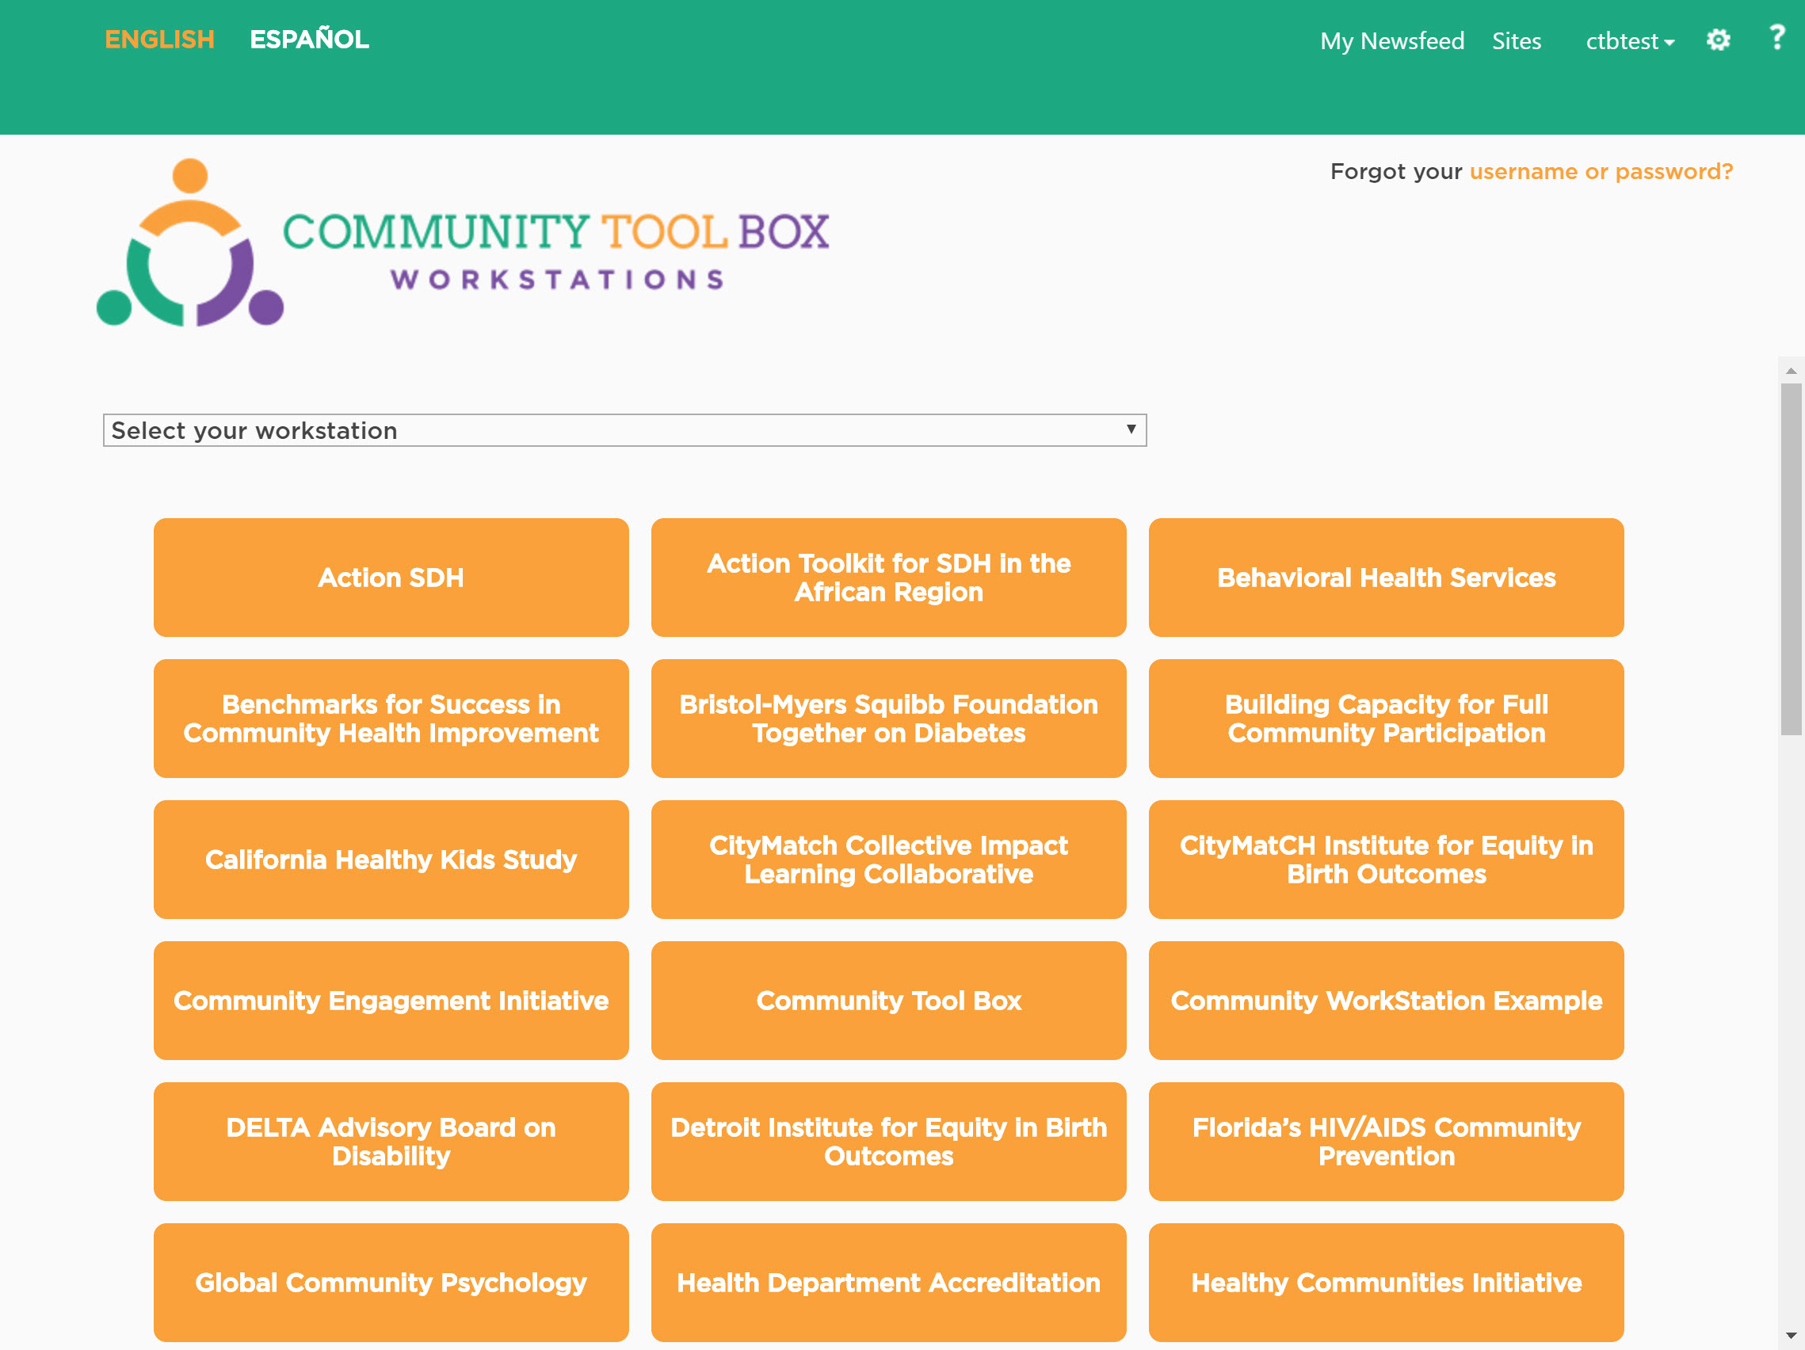Open Behavioral Health Services workstation
This screenshot has height=1350, width=1805.
pyautogui.click(x=1387, y=578)
